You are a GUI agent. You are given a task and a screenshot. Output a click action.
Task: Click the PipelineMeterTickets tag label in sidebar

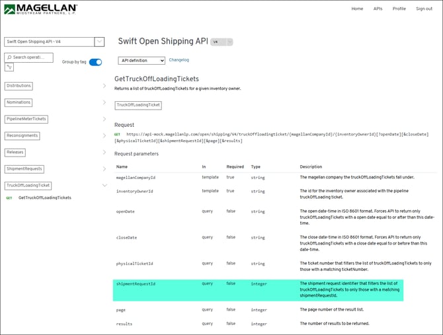pos(26,119)
